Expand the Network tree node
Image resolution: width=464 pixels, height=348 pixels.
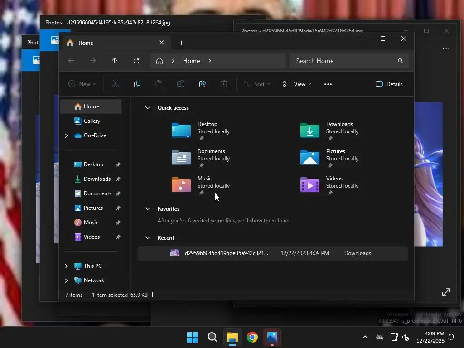click(x=66, y=280)
